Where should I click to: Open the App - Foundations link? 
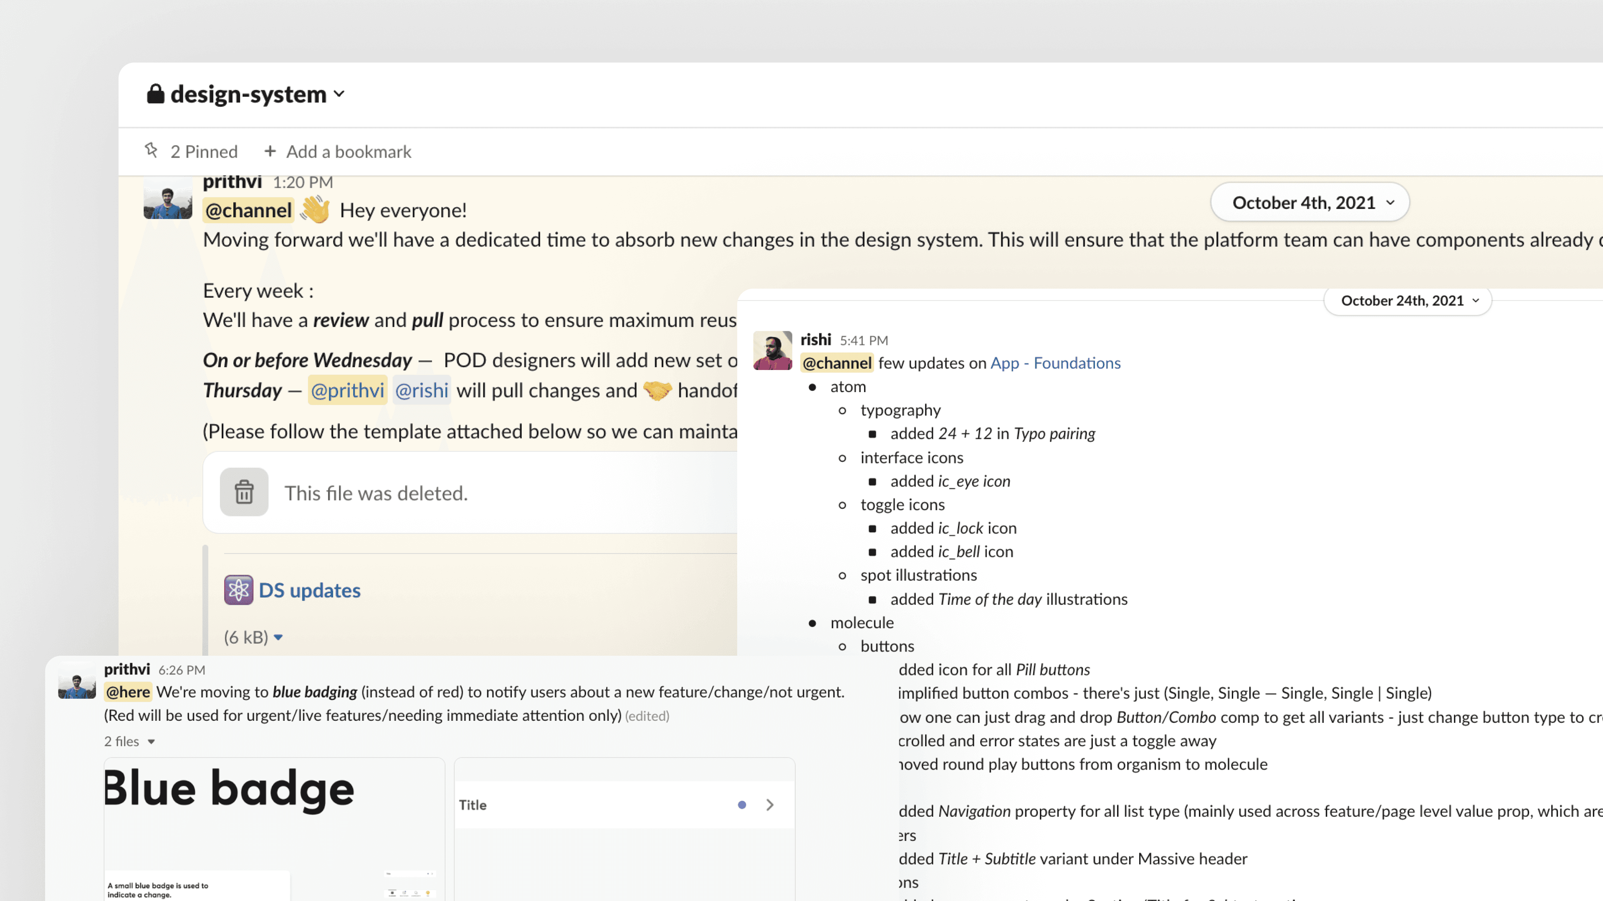click(1055, 363)
